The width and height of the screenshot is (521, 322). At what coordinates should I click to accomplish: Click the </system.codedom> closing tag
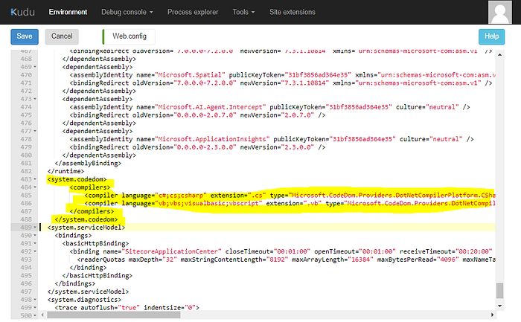click(86, 219)
